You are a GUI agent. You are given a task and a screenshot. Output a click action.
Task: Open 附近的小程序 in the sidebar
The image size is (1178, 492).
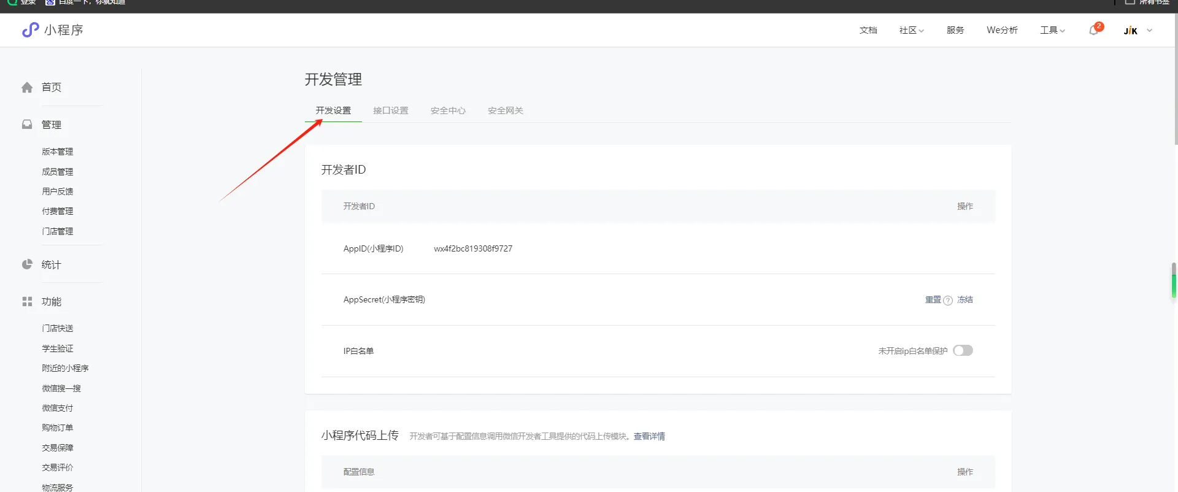tap(66, 368)
